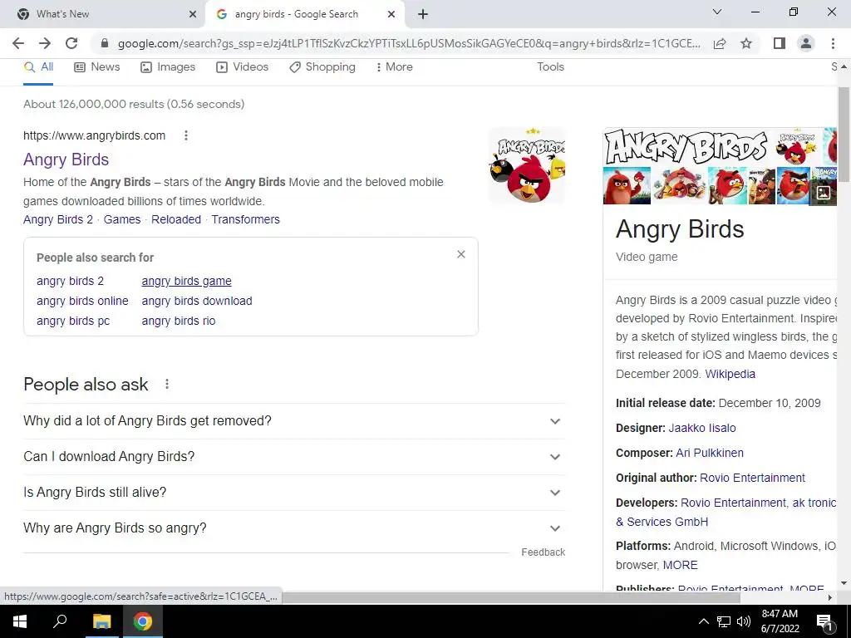Go back to the previous page
This screenshot has width=851, height=638.
pos(18,43)
